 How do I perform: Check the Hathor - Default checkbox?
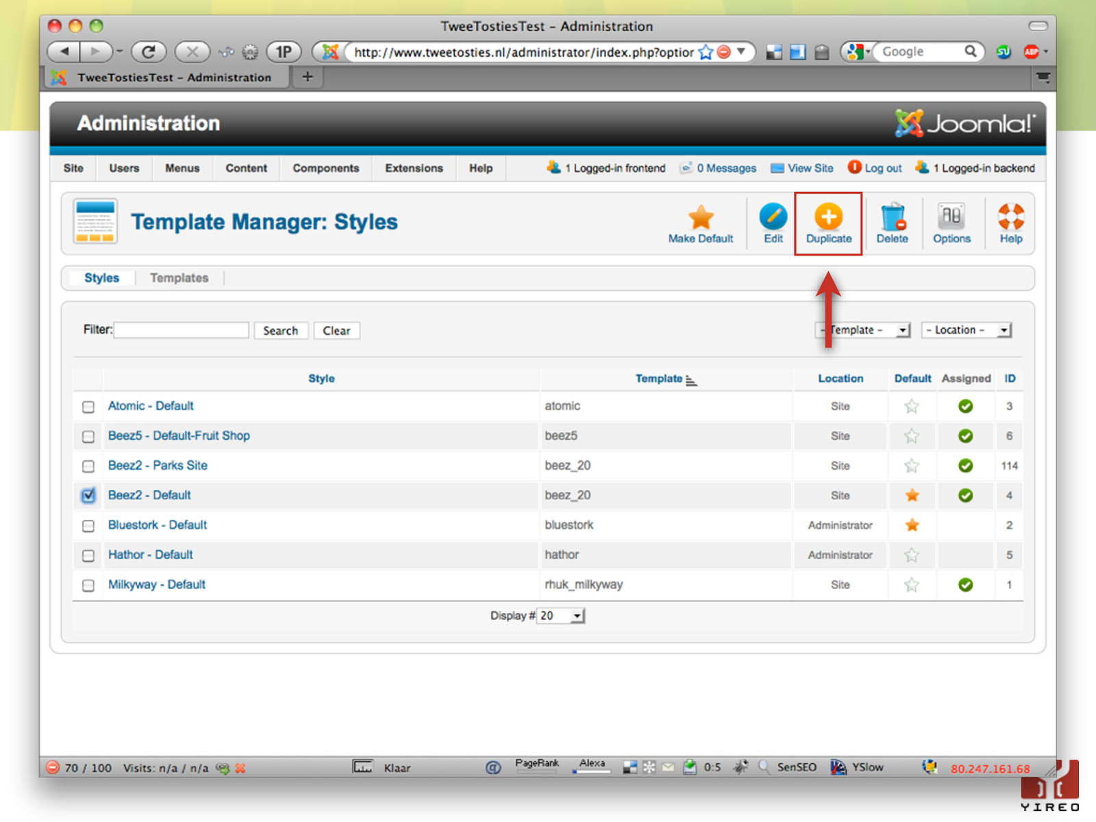pyautogui.click(x=88, y=556)
